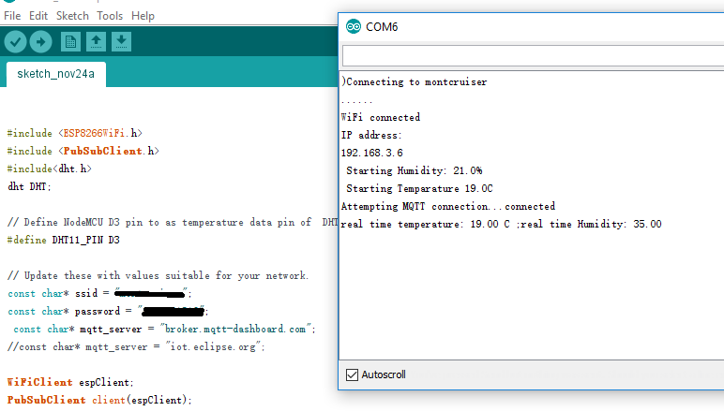
Task: Toggle the Autoscroll checkbox
Action: point(353,374)
